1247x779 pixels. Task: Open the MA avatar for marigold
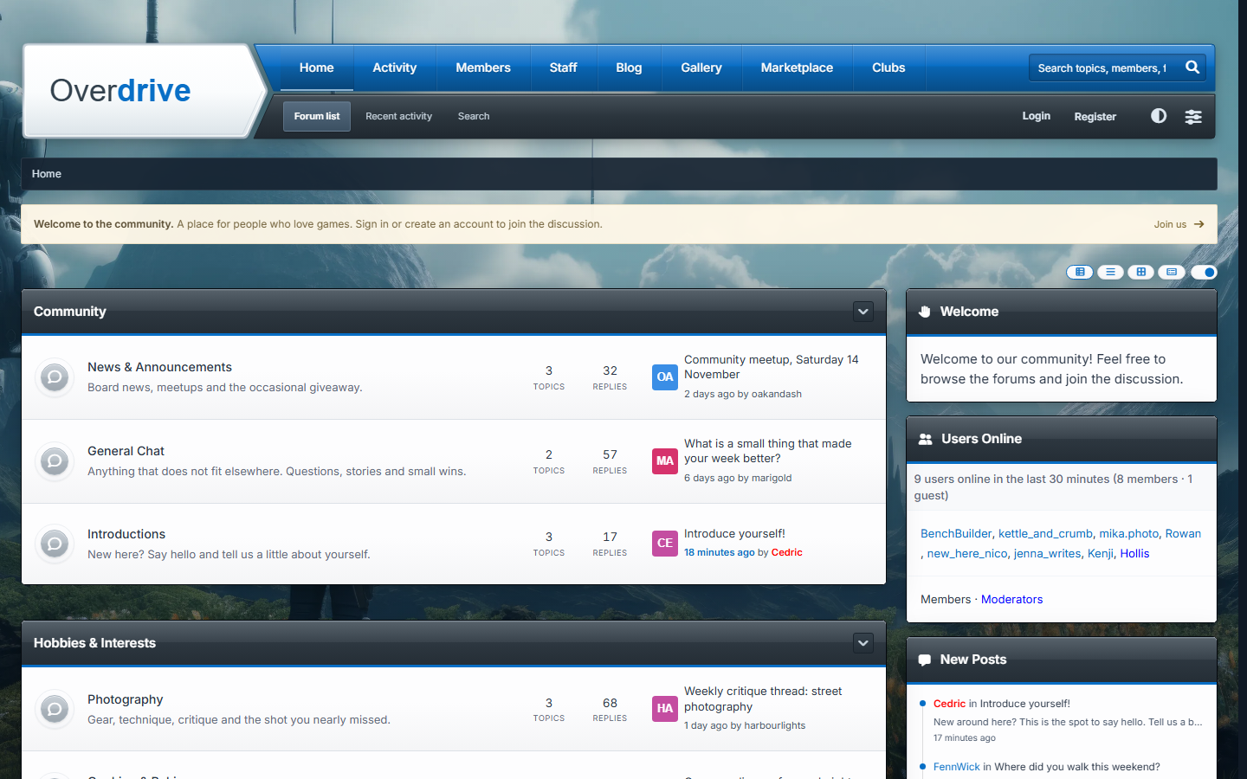pyautogui.click(x=665, y=460)
